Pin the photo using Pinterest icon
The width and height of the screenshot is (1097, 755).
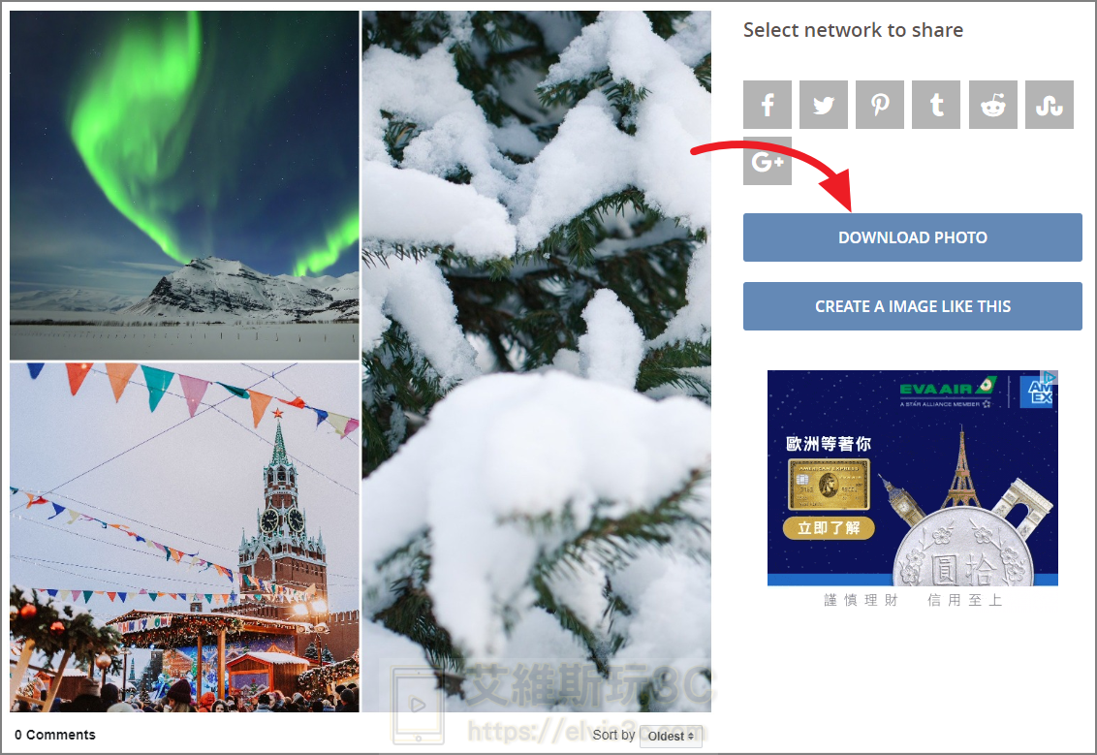(x=880, y=105)
